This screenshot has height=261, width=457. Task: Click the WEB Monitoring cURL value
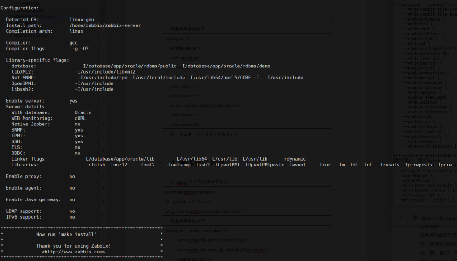coord(80,118)
